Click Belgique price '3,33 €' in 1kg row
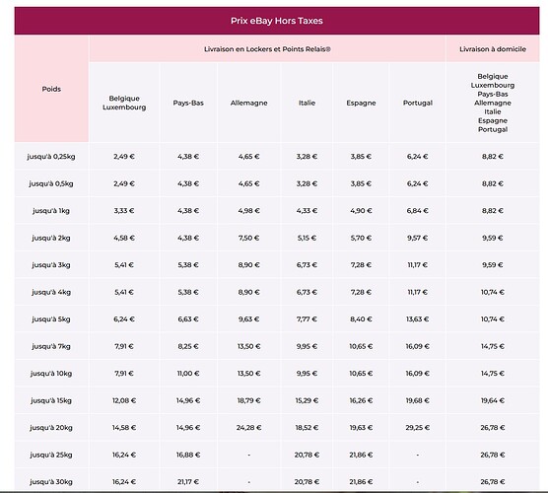 click(124, 211)
